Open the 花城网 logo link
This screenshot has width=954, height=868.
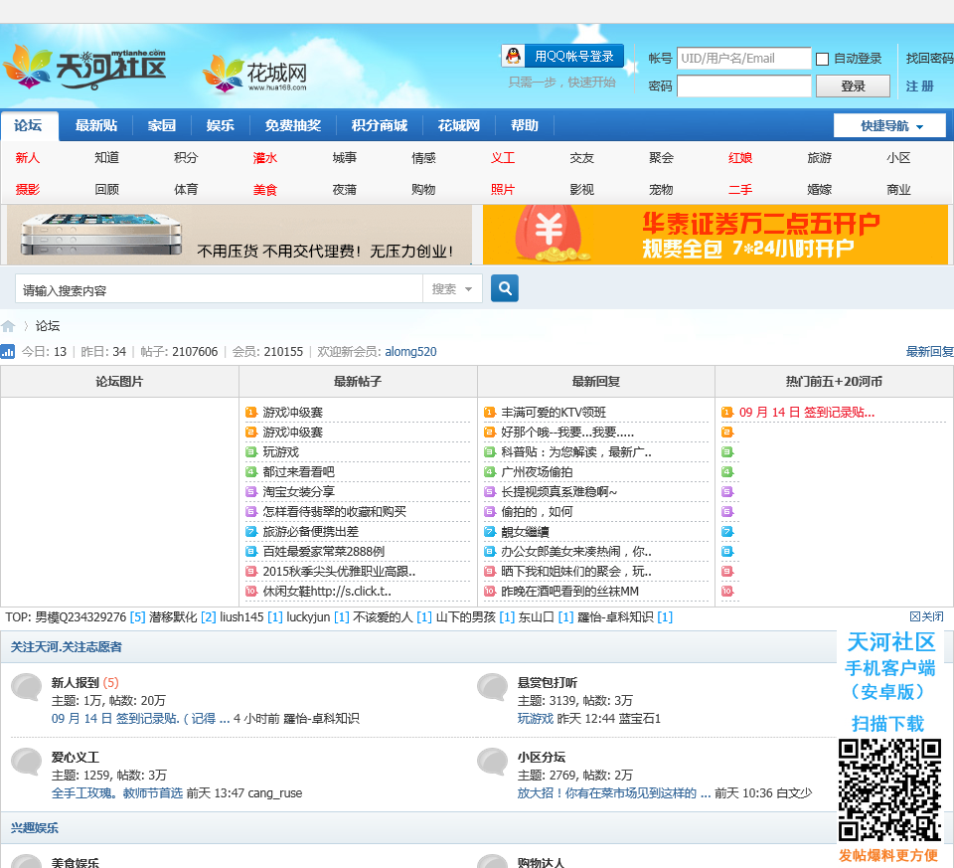255,75
